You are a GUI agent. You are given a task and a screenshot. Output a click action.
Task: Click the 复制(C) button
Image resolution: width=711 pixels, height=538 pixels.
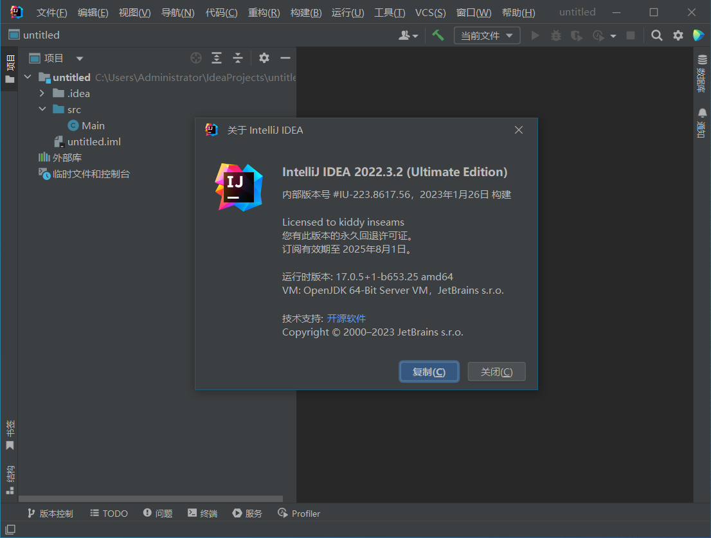point(429,372)
